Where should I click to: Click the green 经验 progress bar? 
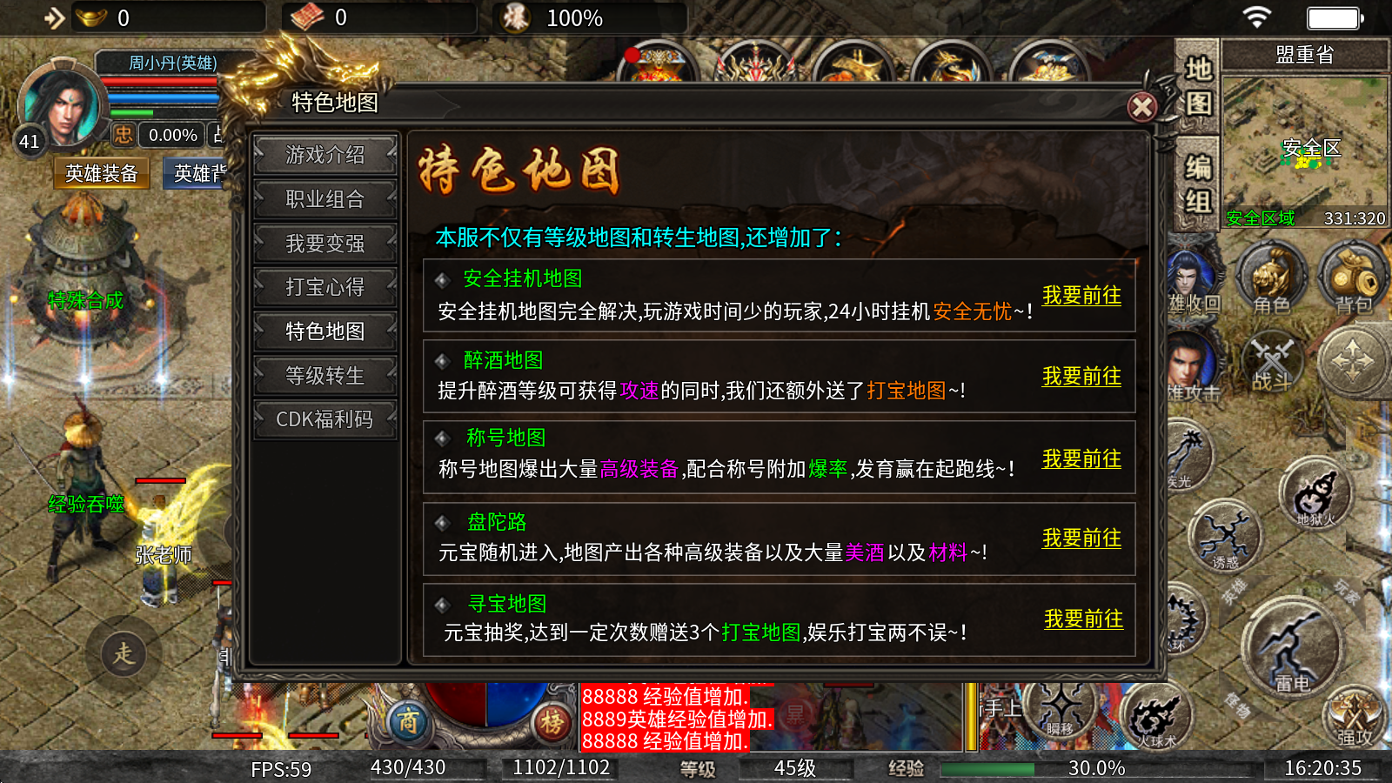coord(1096,769)
